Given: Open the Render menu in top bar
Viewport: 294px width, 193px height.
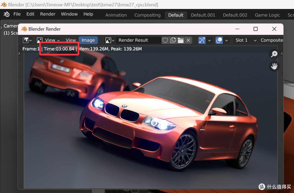Looking at the screenshot, I should pyautogui.click(x=48, y=14).
